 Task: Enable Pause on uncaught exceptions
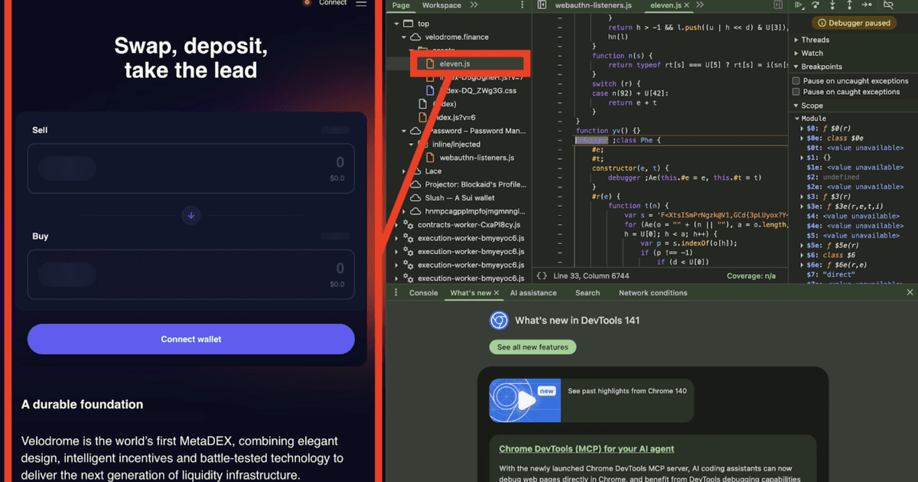click(x=796, y=81)
